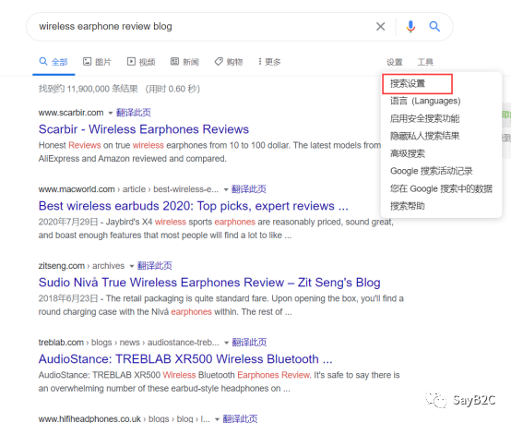Screen dimensions: 511x423
Task: Select 隐藏私人搜索结果 menu entry
Action: tap(424, 136)
